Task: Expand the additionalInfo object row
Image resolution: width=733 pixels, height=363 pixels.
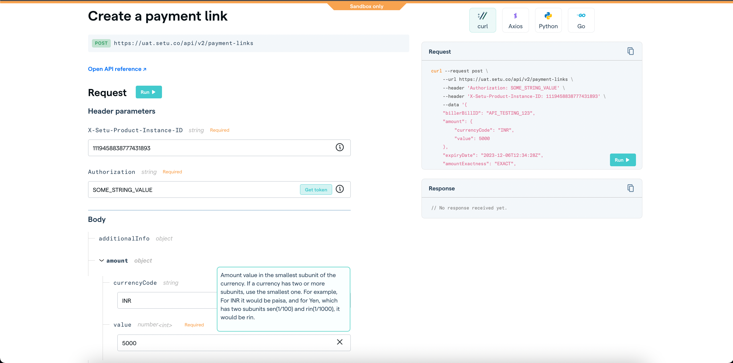Action: click(124, 239)
